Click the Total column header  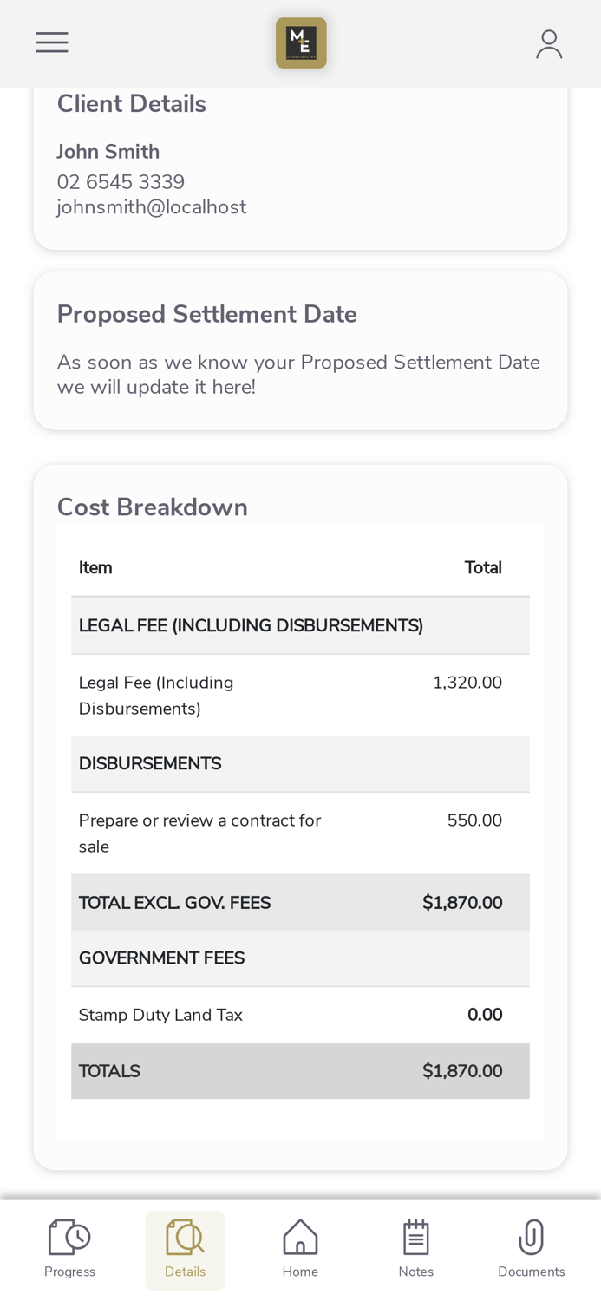click(x=483, y=568)
